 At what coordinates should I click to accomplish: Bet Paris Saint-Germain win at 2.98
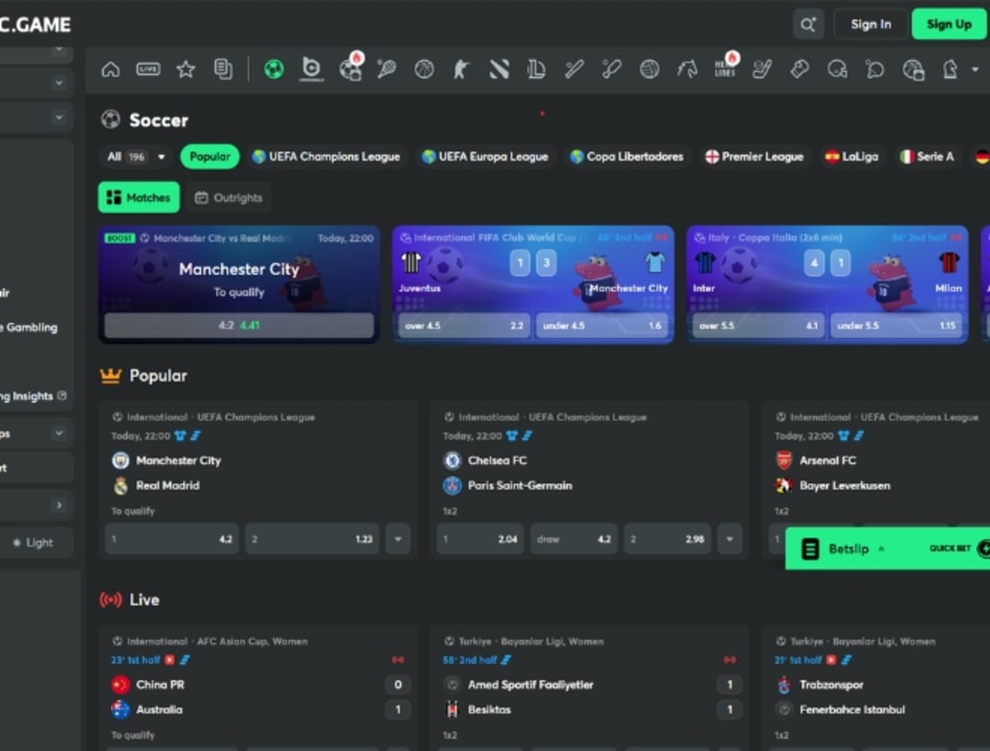tap(667, 539)
